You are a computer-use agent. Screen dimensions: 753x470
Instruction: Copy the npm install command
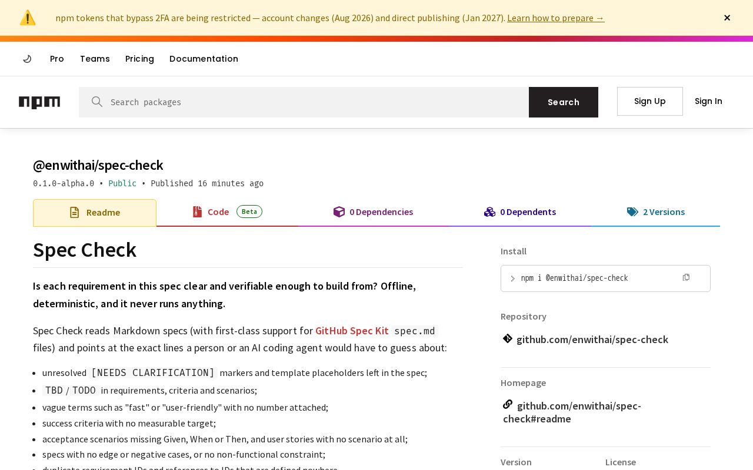click(x=686, y=277)
